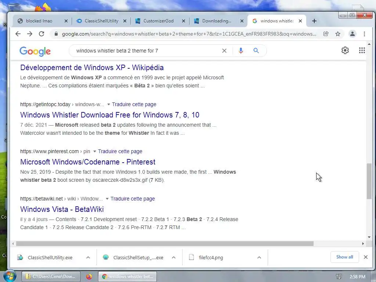Screen dimensions: 376x282
Task: Expand options for ClassicShellSetup download
Action: 174,257
